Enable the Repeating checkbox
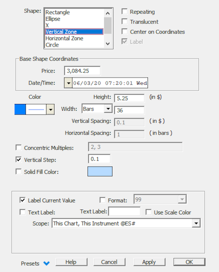The height and width of the screenshot is (272, 219). [124, 11]
